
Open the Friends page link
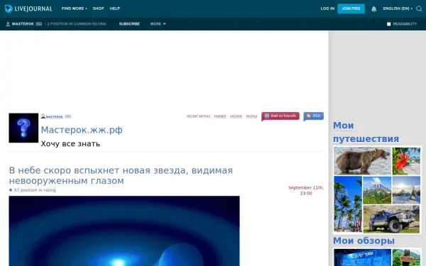click(x=220, y=116)
